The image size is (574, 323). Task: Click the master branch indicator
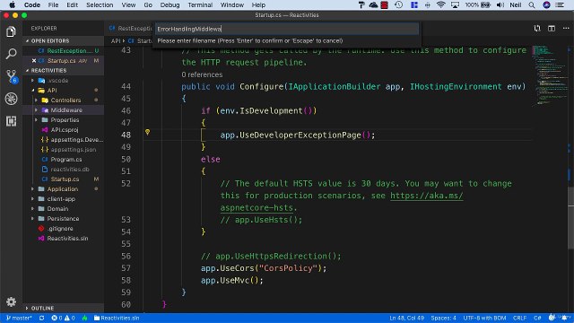coord(19,318)
